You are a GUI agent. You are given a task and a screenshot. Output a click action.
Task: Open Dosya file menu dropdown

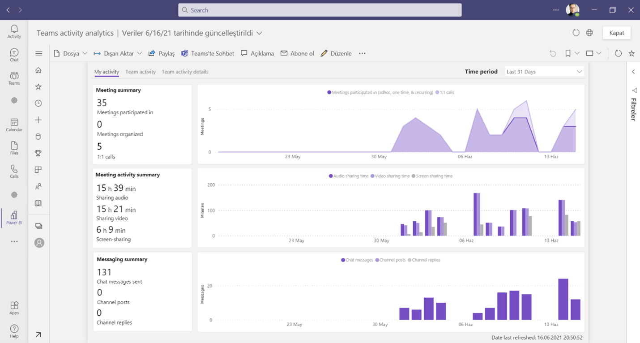coord(70,53)
